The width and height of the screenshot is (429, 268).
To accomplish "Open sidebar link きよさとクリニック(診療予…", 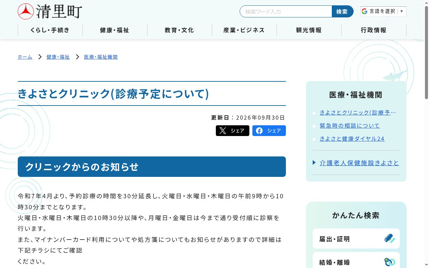I will pyautogui.click(x=358, y=113).
